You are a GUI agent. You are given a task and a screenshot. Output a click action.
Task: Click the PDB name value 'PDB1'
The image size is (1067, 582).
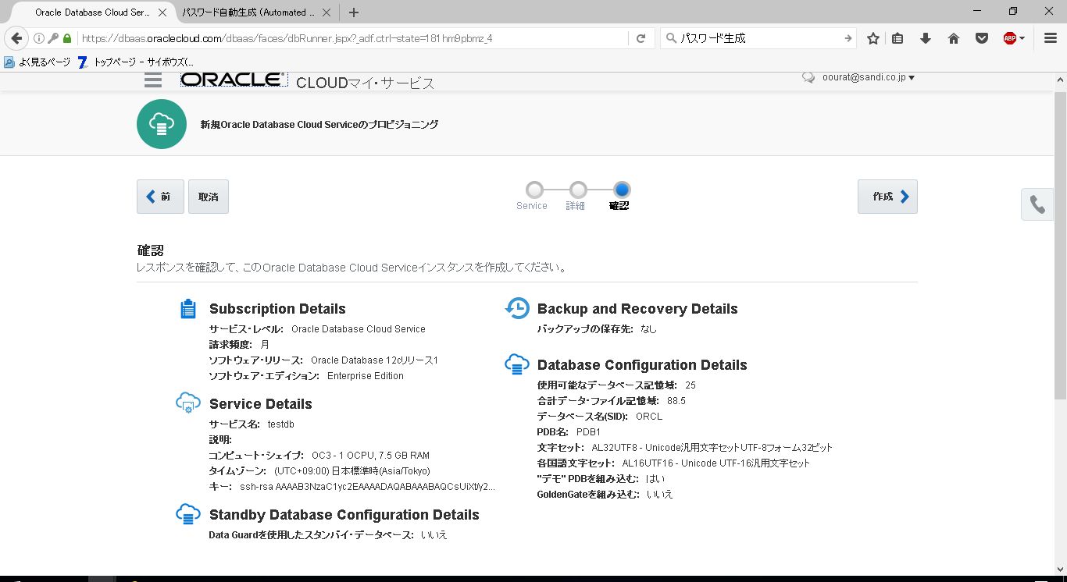pyautogui.click(x=588, y=432)
